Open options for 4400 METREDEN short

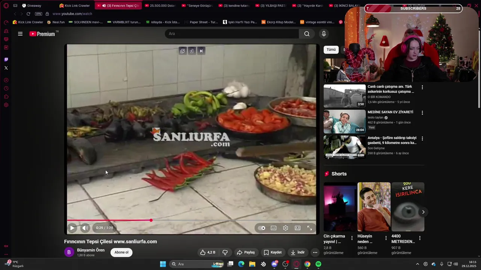click(420, 238)
